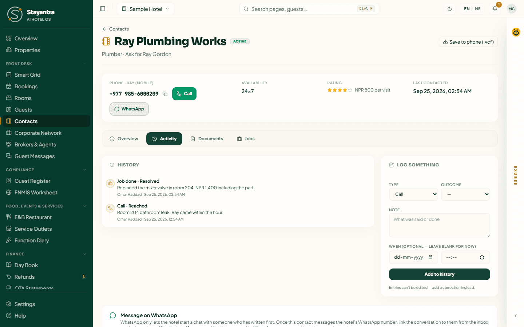524x327 pixels.
Task: Open the time picker clock icon
Action: [x=482, y=257]
